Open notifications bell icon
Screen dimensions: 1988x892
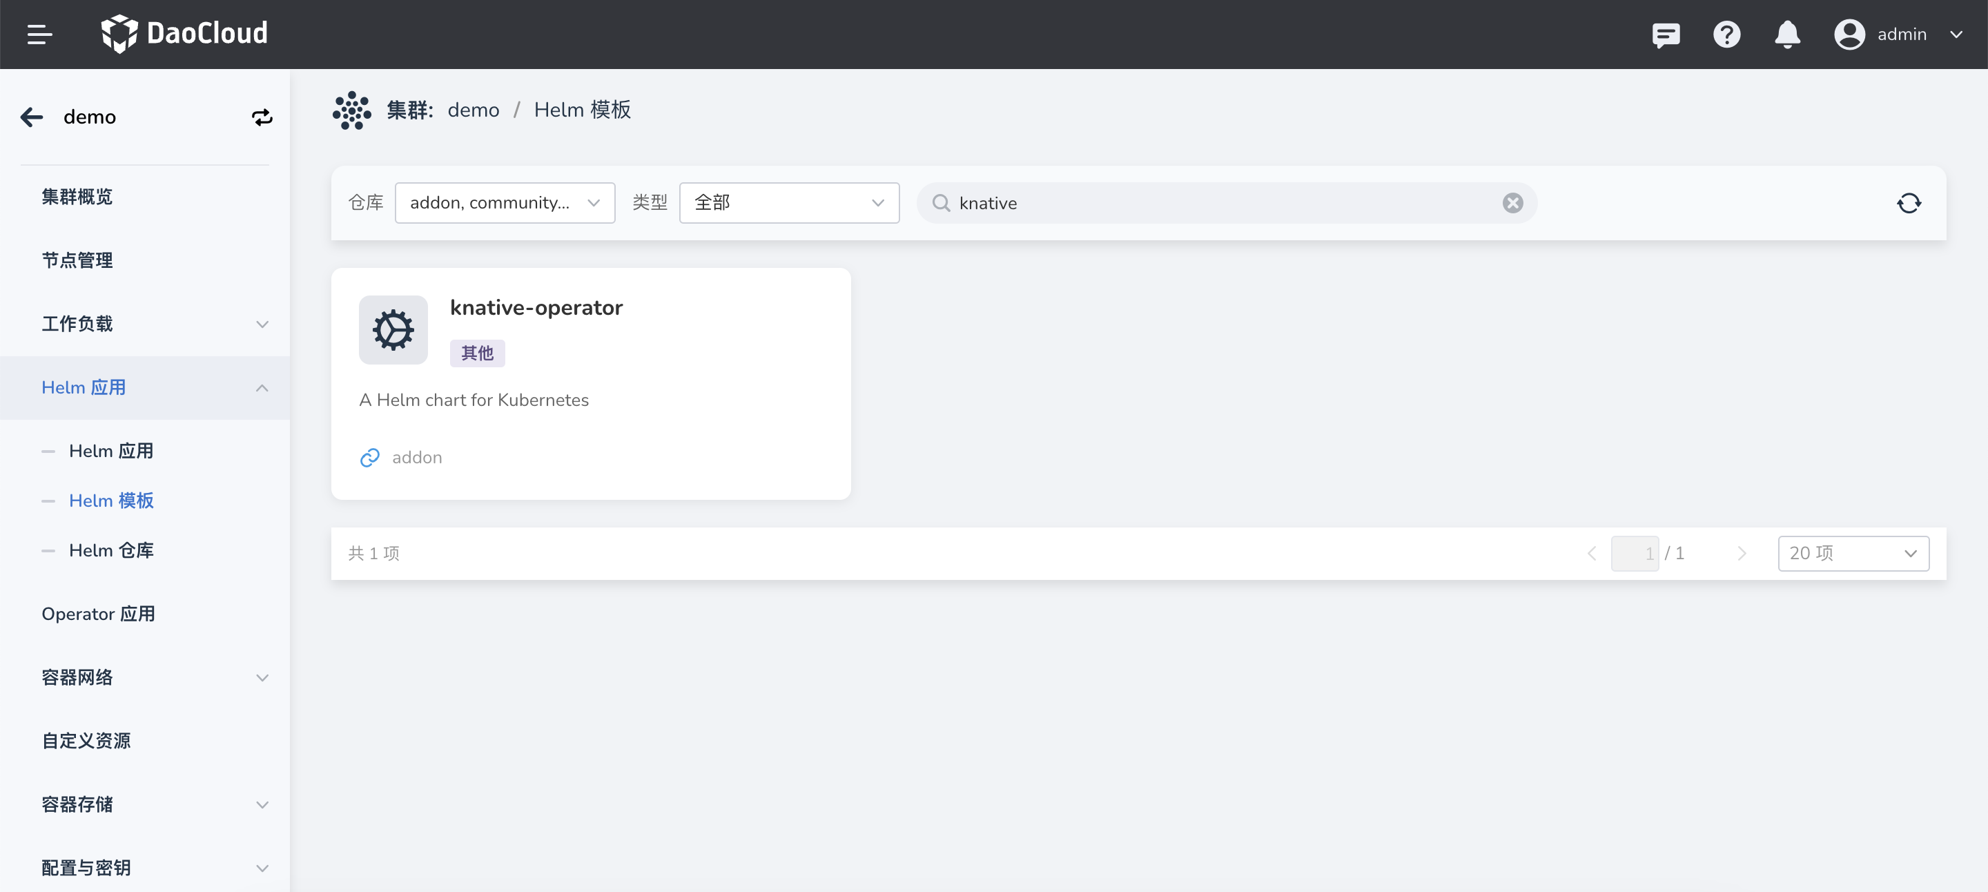point(1787,35)
